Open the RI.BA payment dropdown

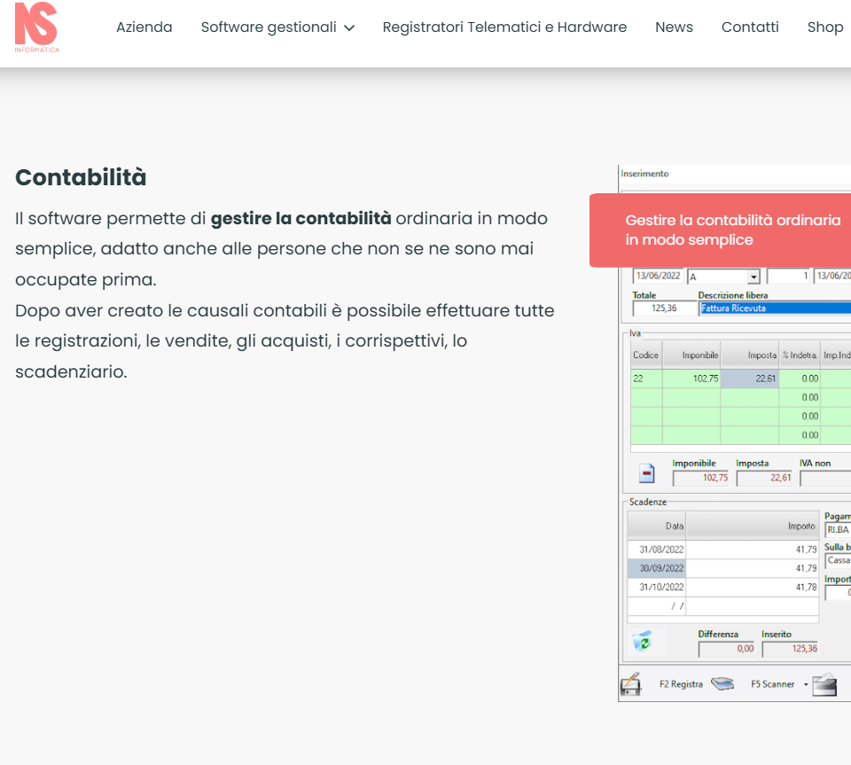pyautogui.click(x=838, y=529)
